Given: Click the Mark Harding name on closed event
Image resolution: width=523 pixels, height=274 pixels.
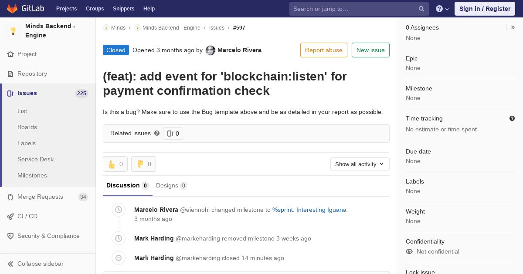Looking at the screenshot, I should click(x=154, y=258).
